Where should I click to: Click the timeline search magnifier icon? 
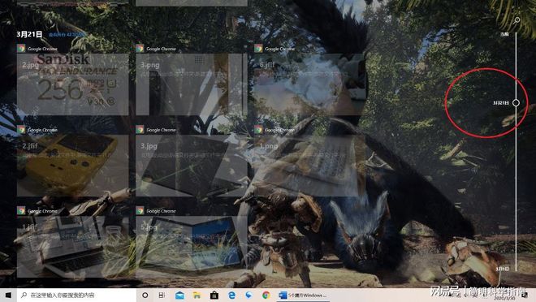click(517, 20)
